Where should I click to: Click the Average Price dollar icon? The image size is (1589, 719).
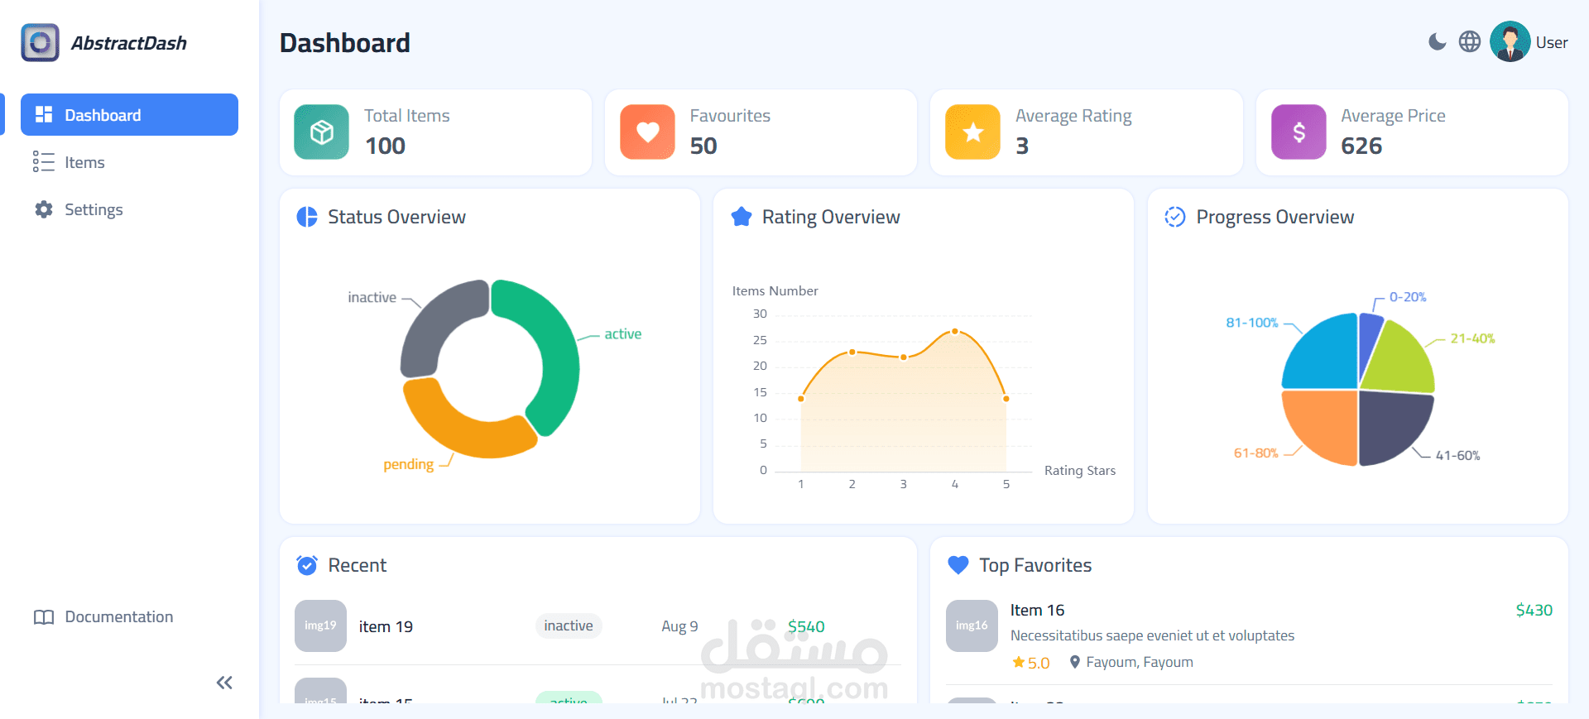tap(1299, 132)
